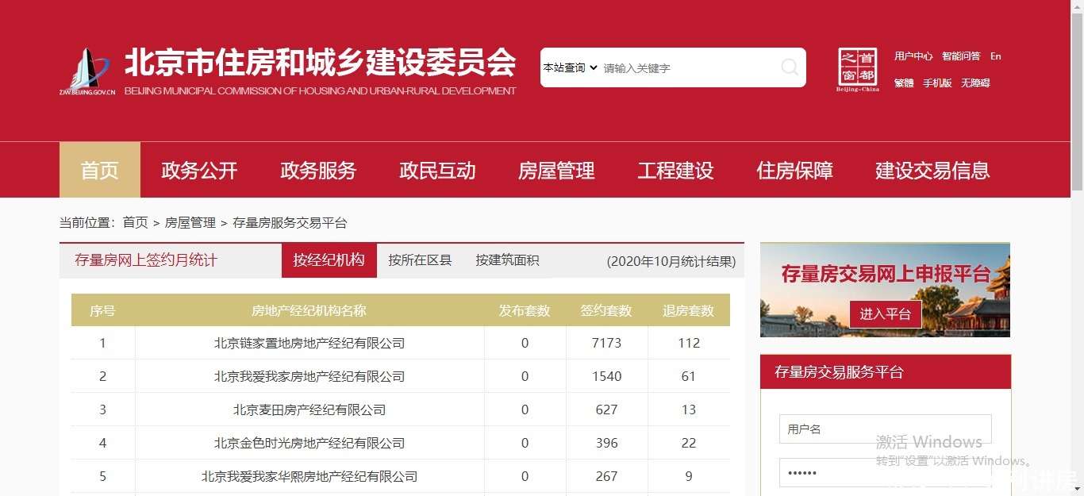Viewport: 1084px width, 496px height.
Task: Click 北京金色时光房地产经纪有限公司 row text
Action: 309,443
